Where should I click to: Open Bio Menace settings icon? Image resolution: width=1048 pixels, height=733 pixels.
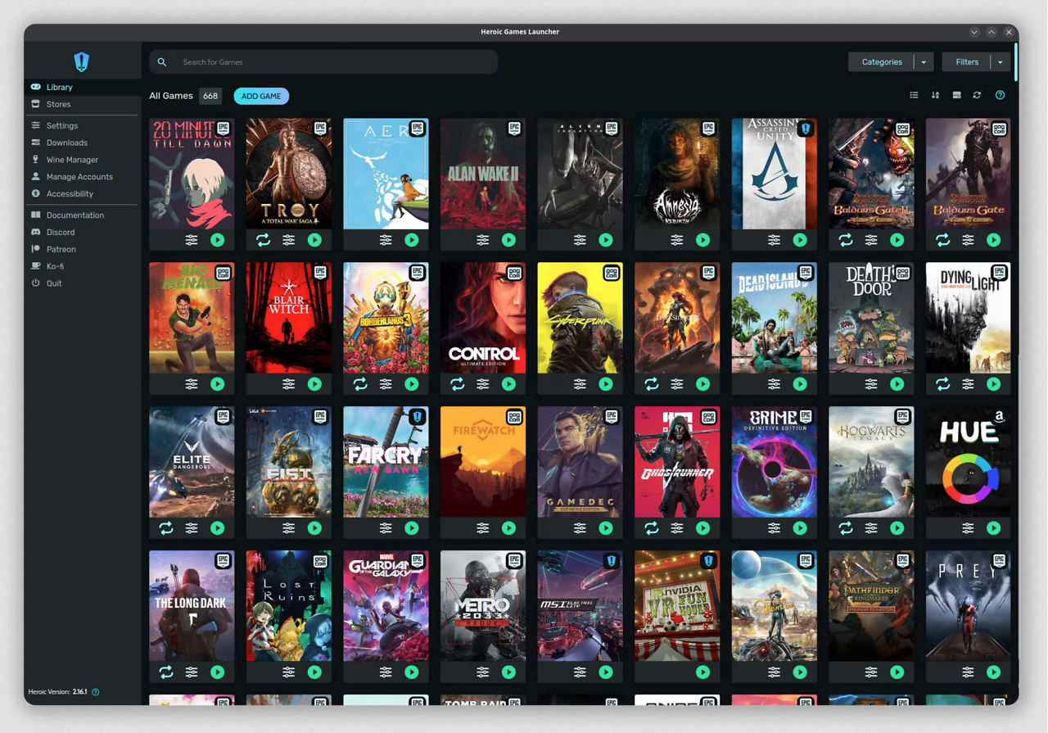192,384
